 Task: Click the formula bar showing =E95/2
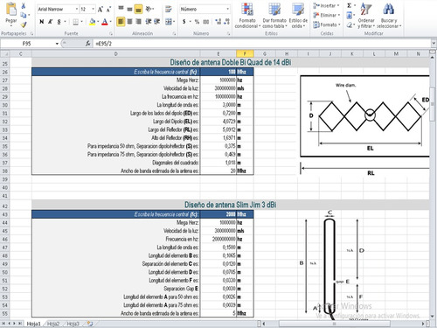(261, 44)
